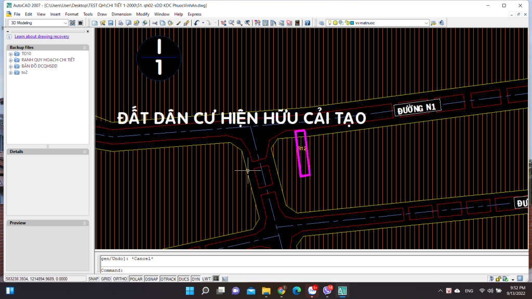
Task: Expand the RANH QUY HOACH CHI TIẾT folder
Action: 11,60
